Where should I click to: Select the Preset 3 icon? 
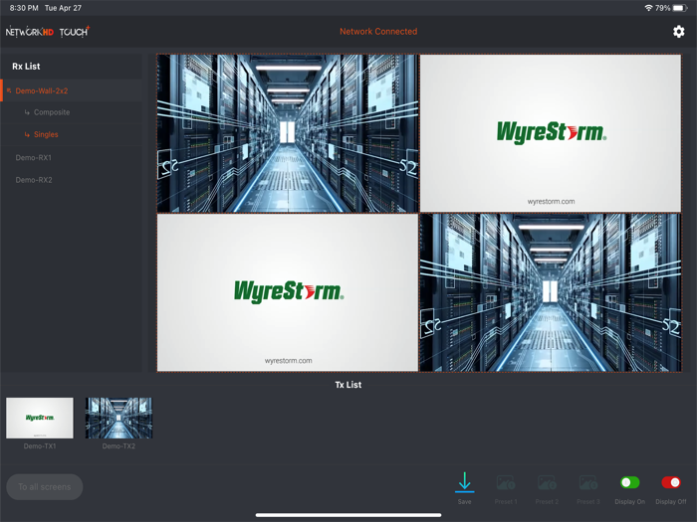pyautogui.click(x=588, y=482)
